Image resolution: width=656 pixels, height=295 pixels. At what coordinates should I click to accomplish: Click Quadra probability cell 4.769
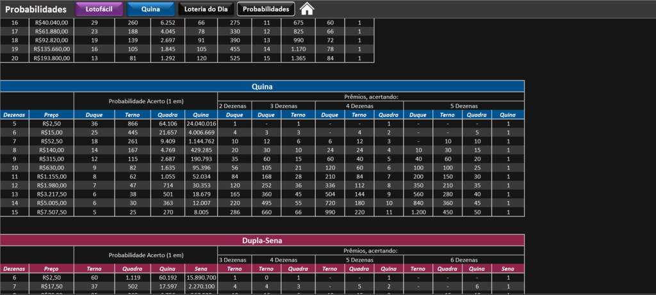168,150
